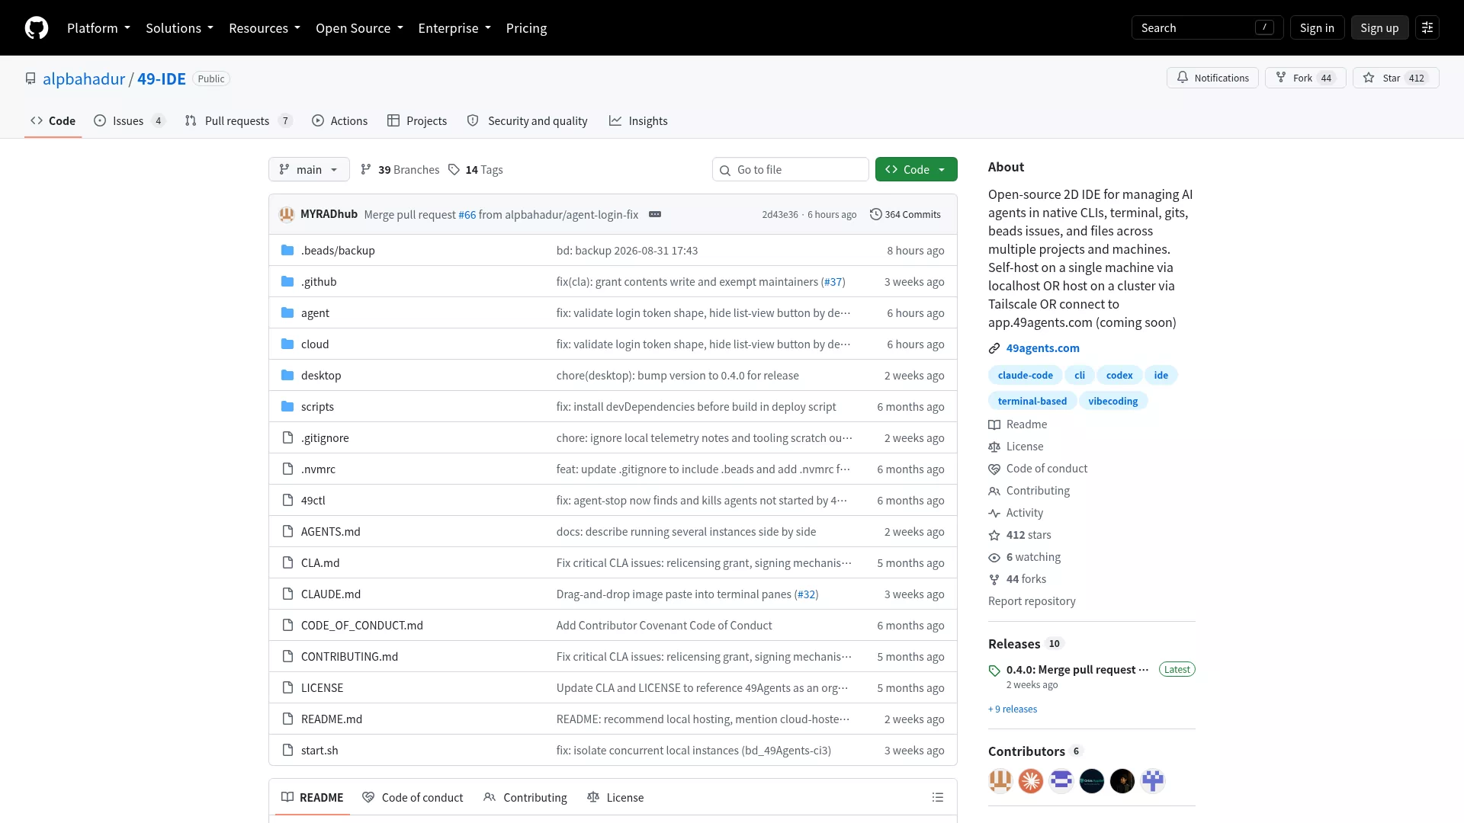
Task: Click the link icon beside 49agents.com
Action: [x=994, y=349]
